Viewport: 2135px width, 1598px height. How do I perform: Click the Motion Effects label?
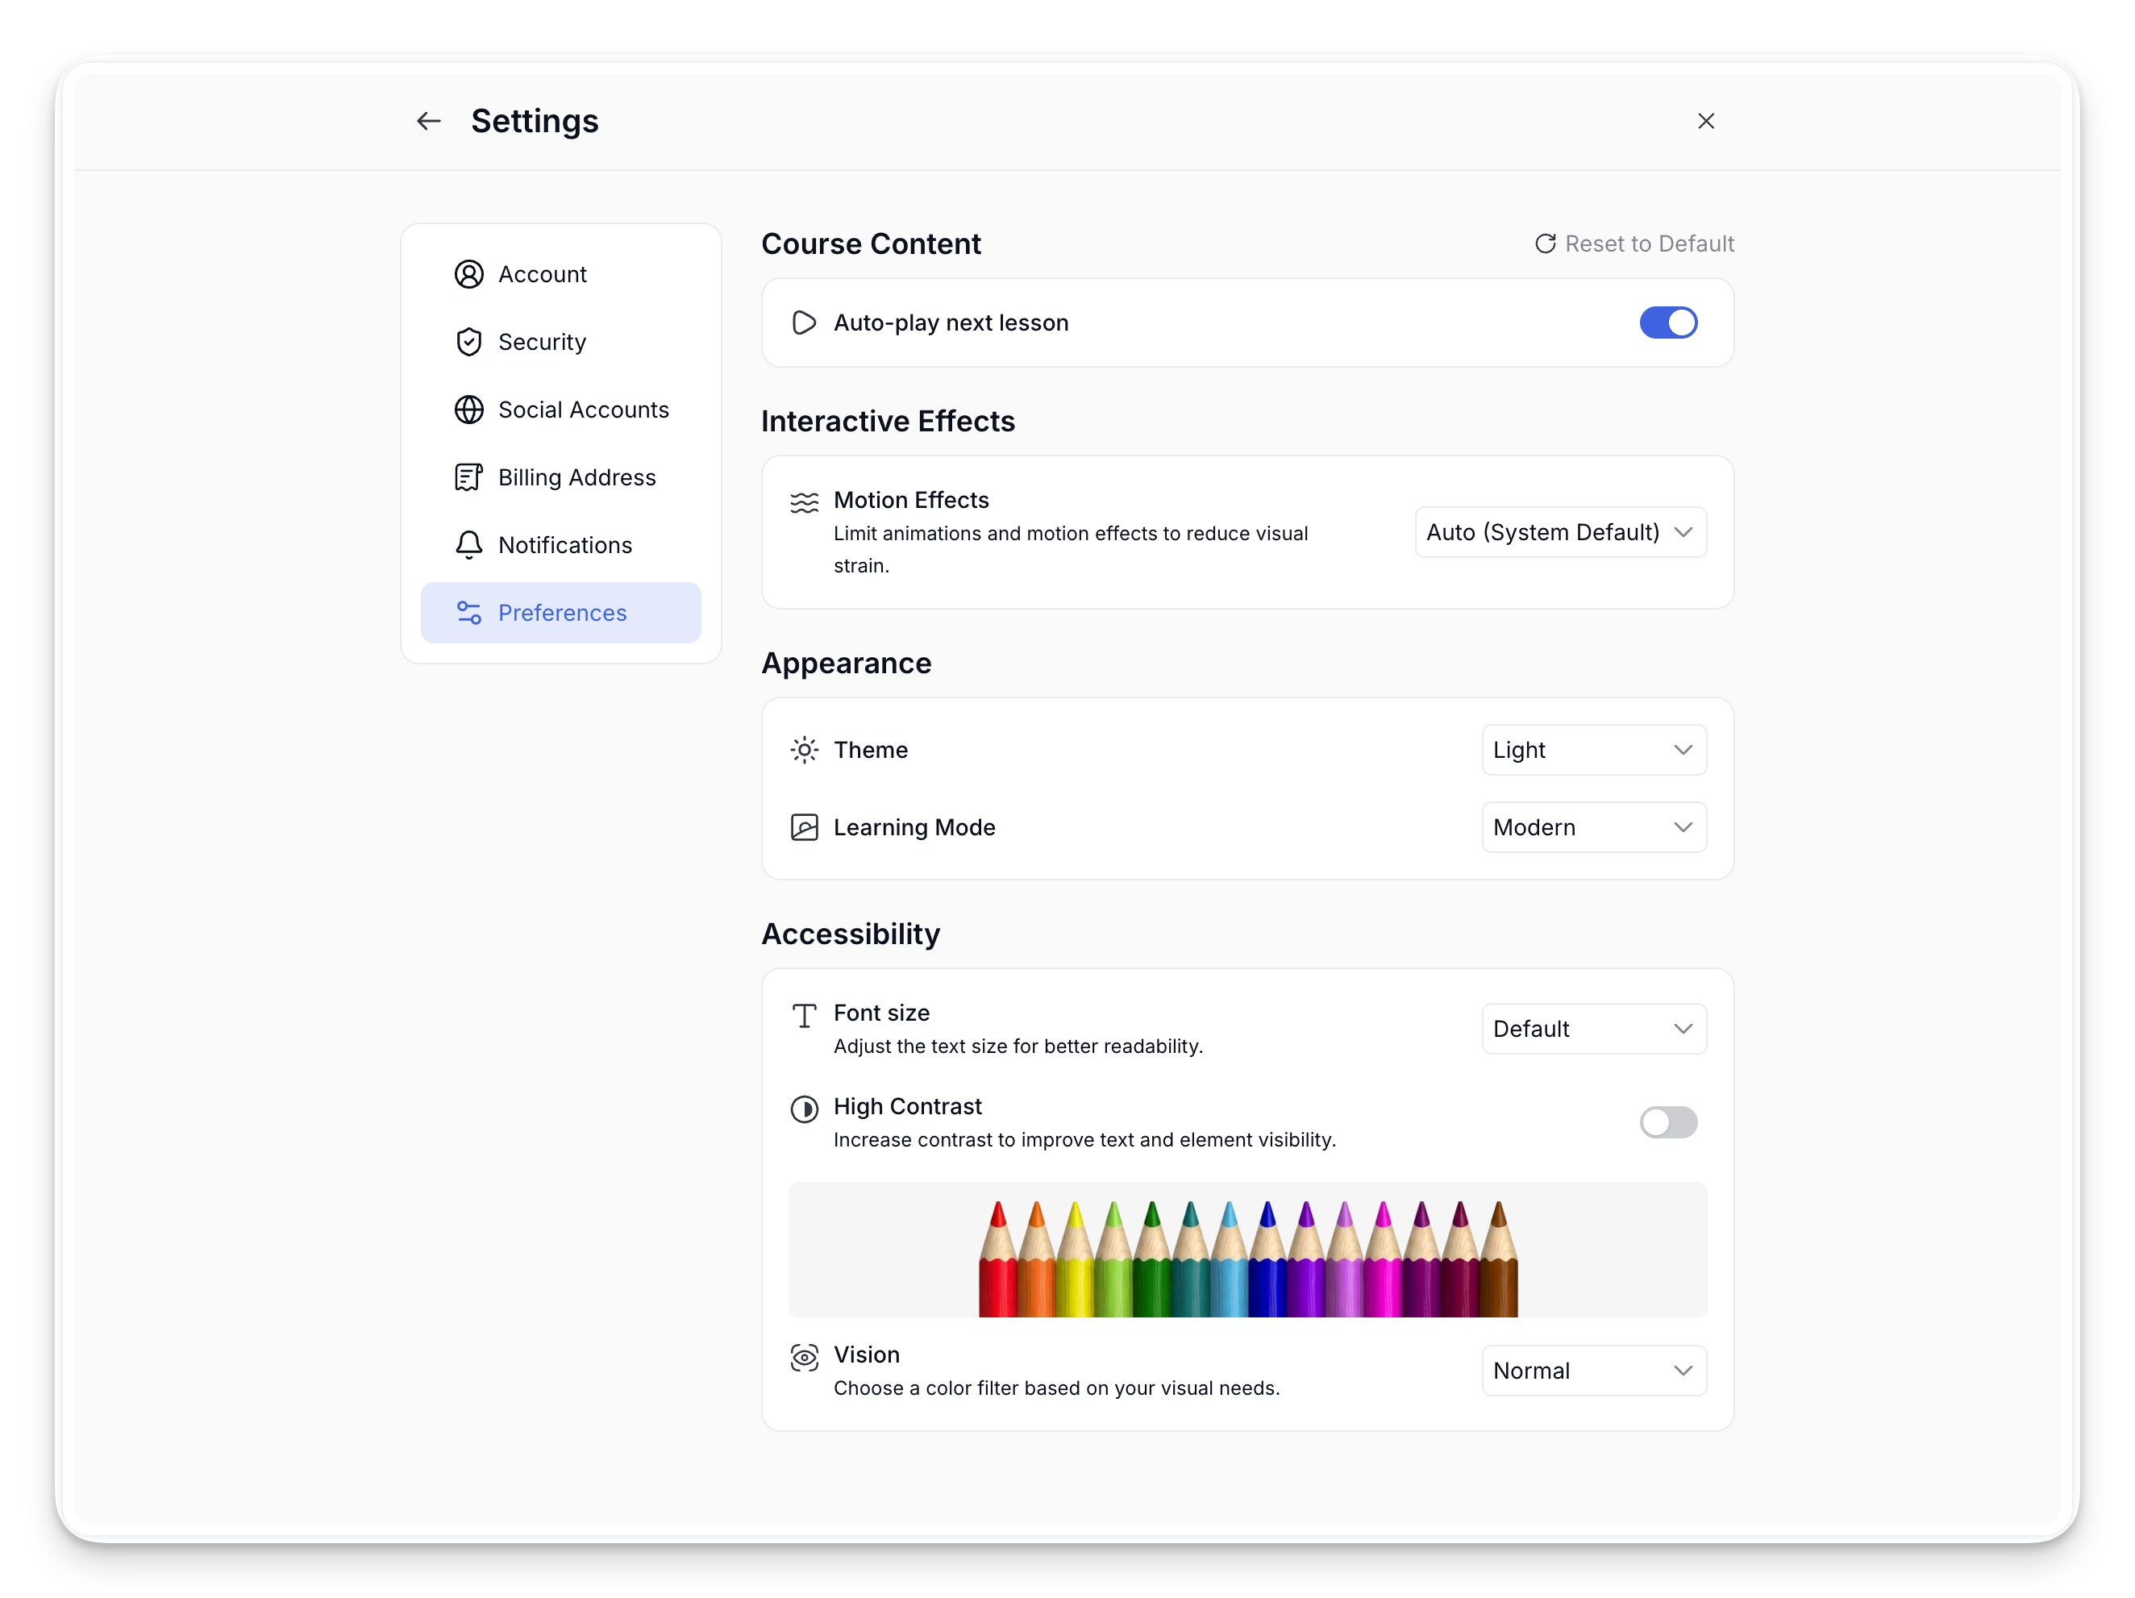(x=911, y=500)
